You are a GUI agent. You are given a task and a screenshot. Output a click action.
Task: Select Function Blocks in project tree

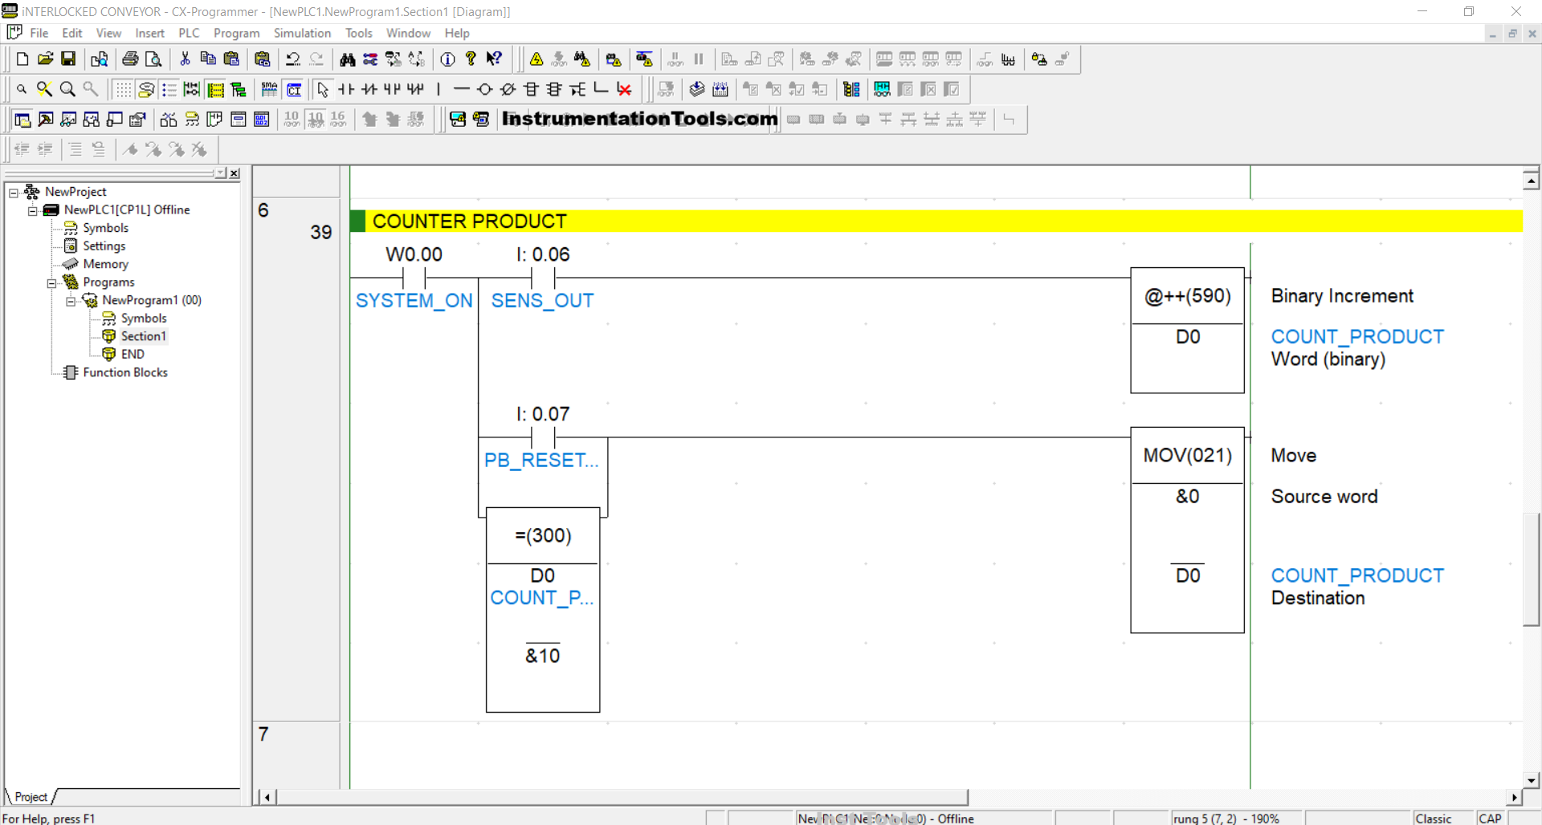click(x=124, y=372)
